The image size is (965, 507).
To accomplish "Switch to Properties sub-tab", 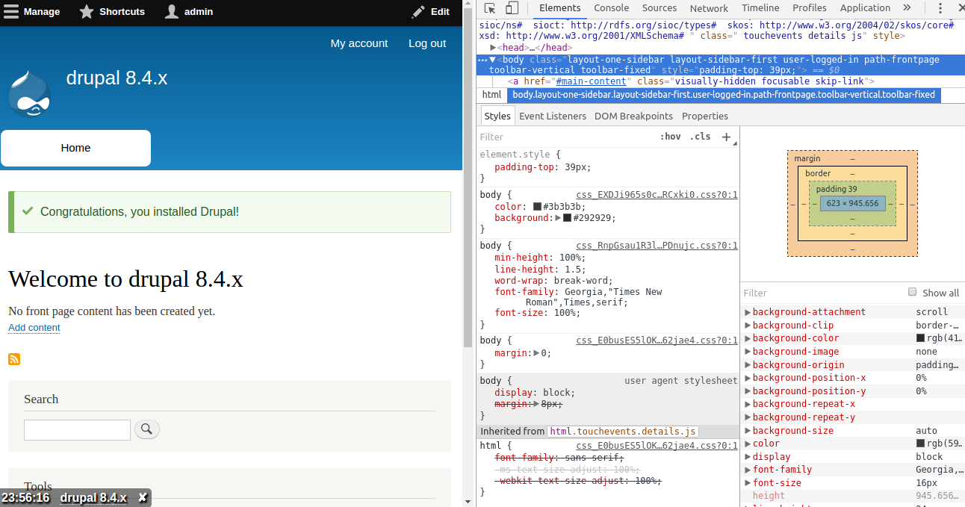I will (x=704, y=116).
